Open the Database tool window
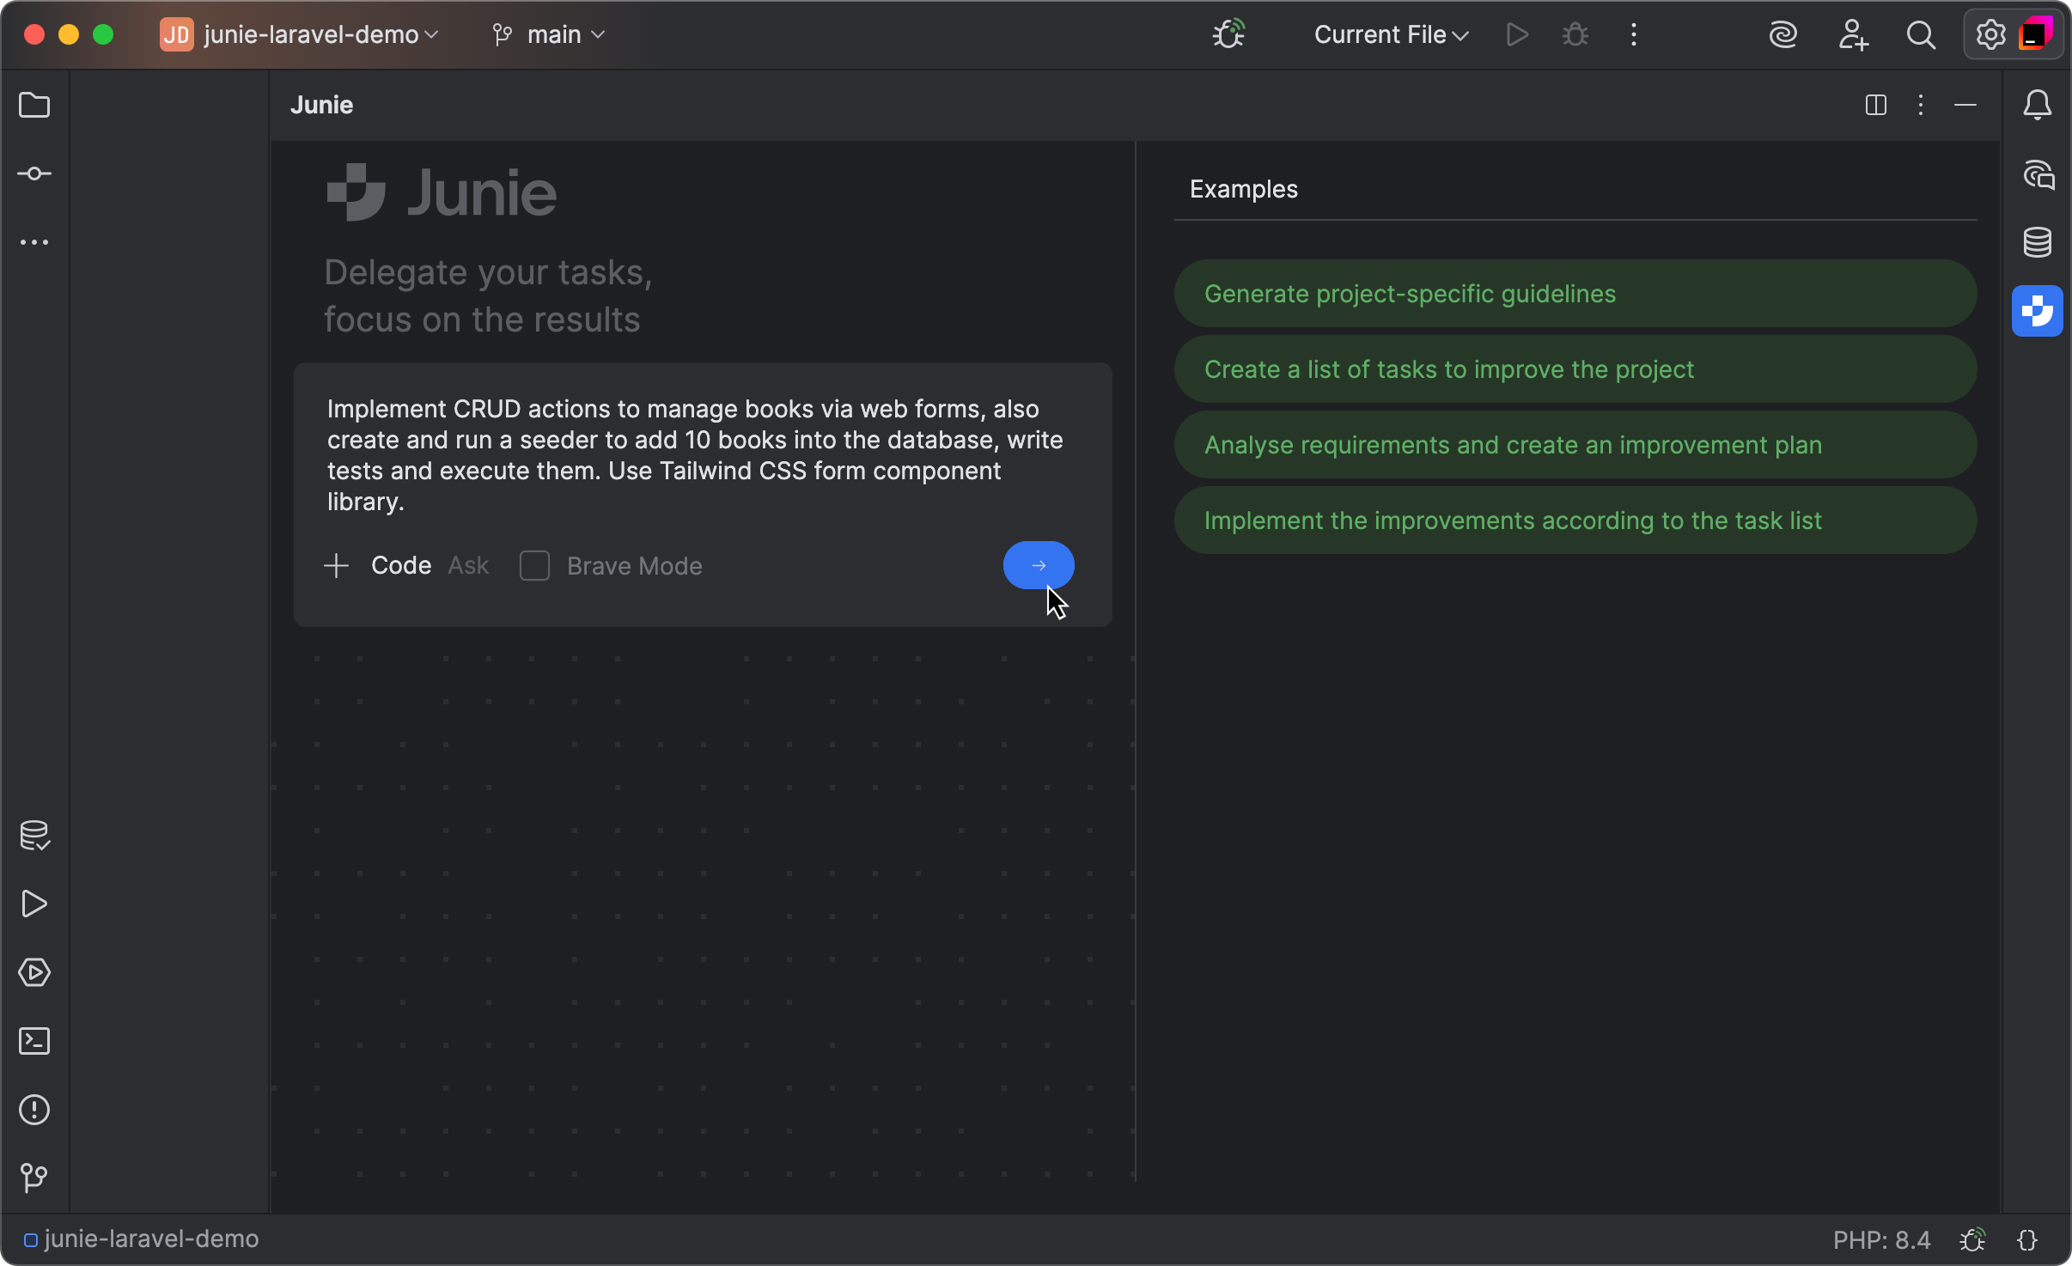 click(x=2037, y=242)
